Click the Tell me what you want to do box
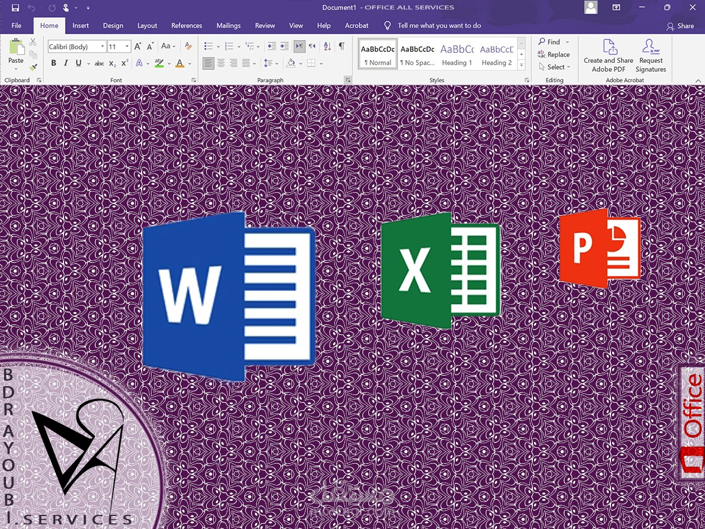The width and height of the screenshot is (705, 529). (439, 25)
